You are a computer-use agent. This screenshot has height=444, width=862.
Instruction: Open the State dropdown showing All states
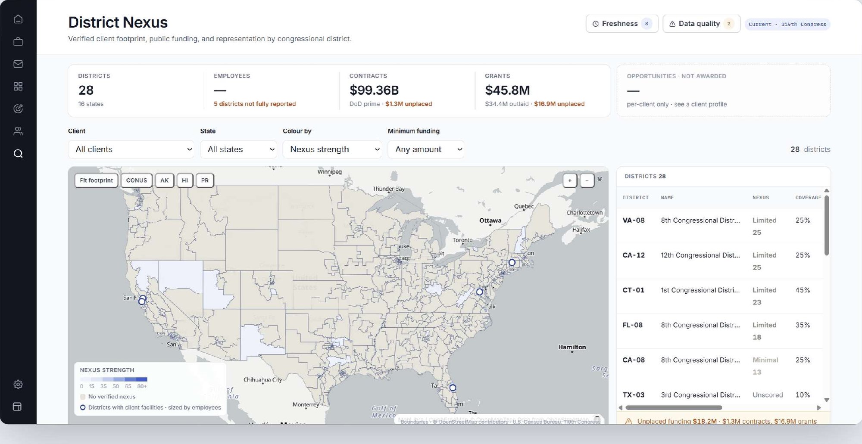(238, 149)
